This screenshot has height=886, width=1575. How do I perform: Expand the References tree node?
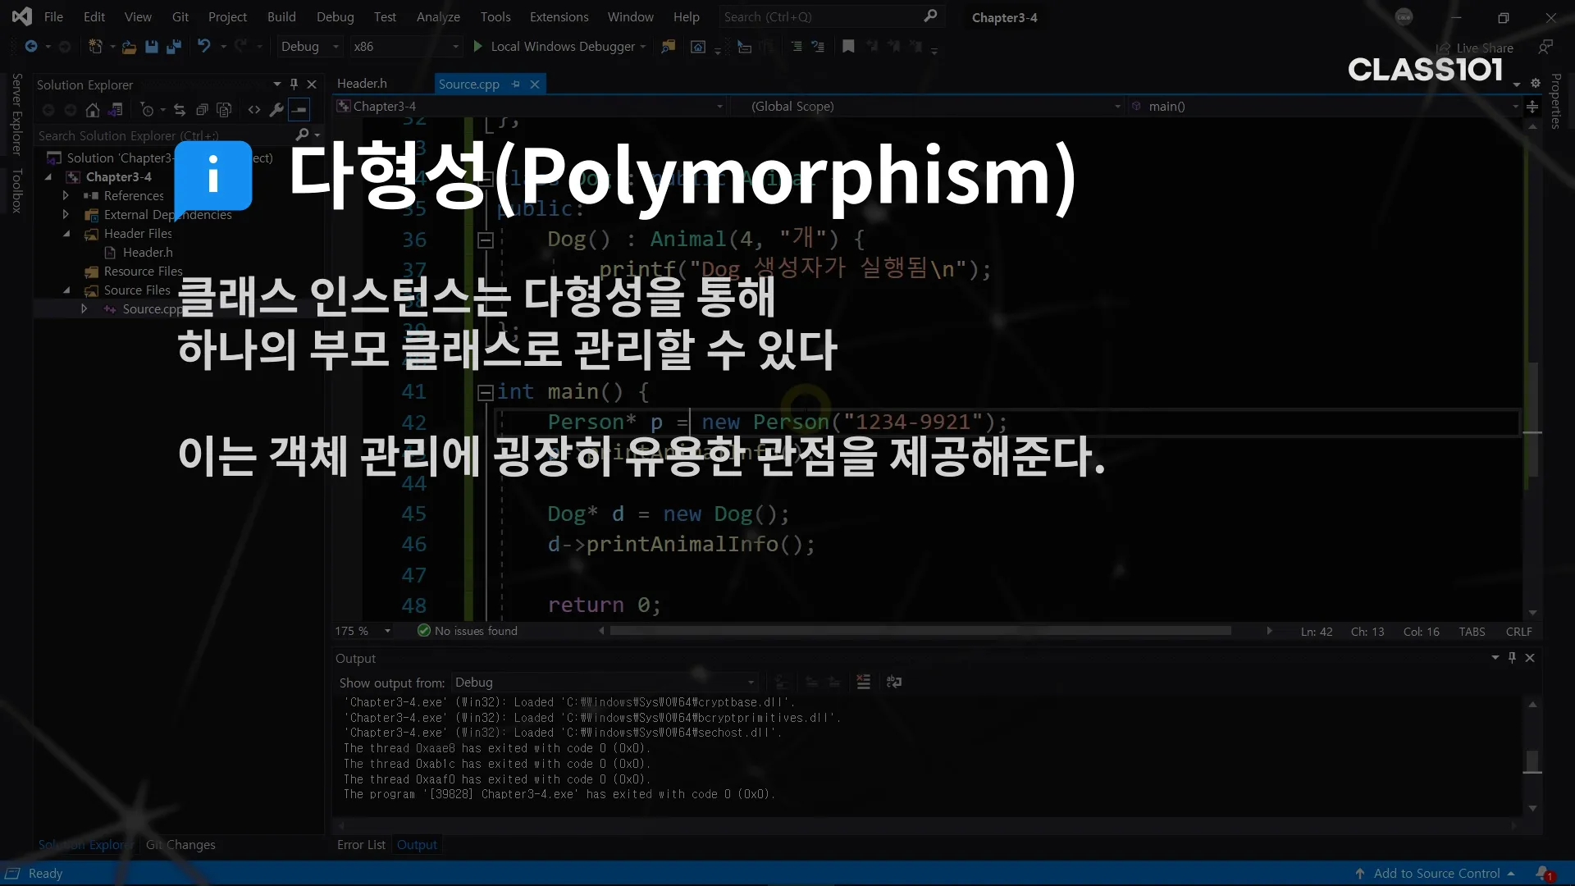tap(66, 195)
